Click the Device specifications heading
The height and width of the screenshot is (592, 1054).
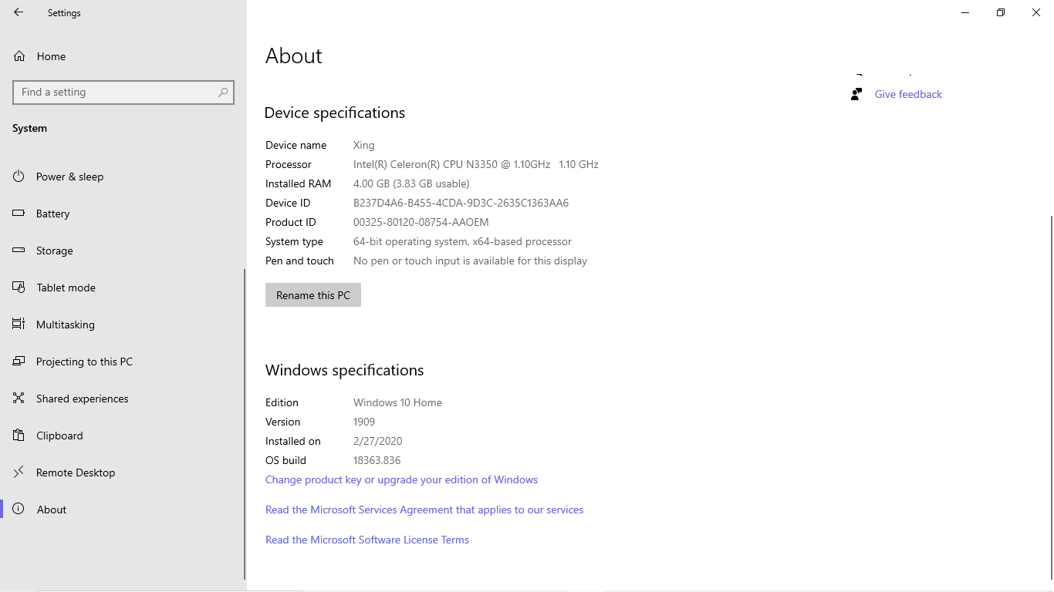pos(335,113)
